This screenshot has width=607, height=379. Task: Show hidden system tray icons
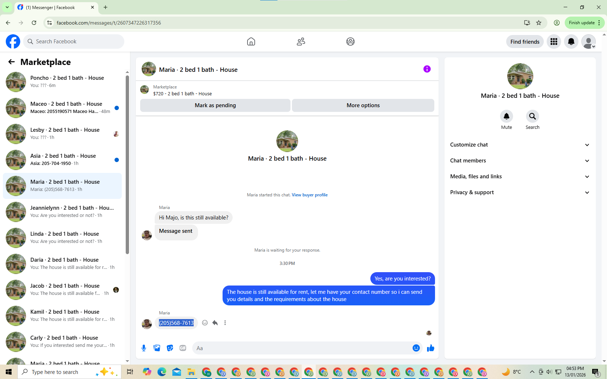pos(532,372)
